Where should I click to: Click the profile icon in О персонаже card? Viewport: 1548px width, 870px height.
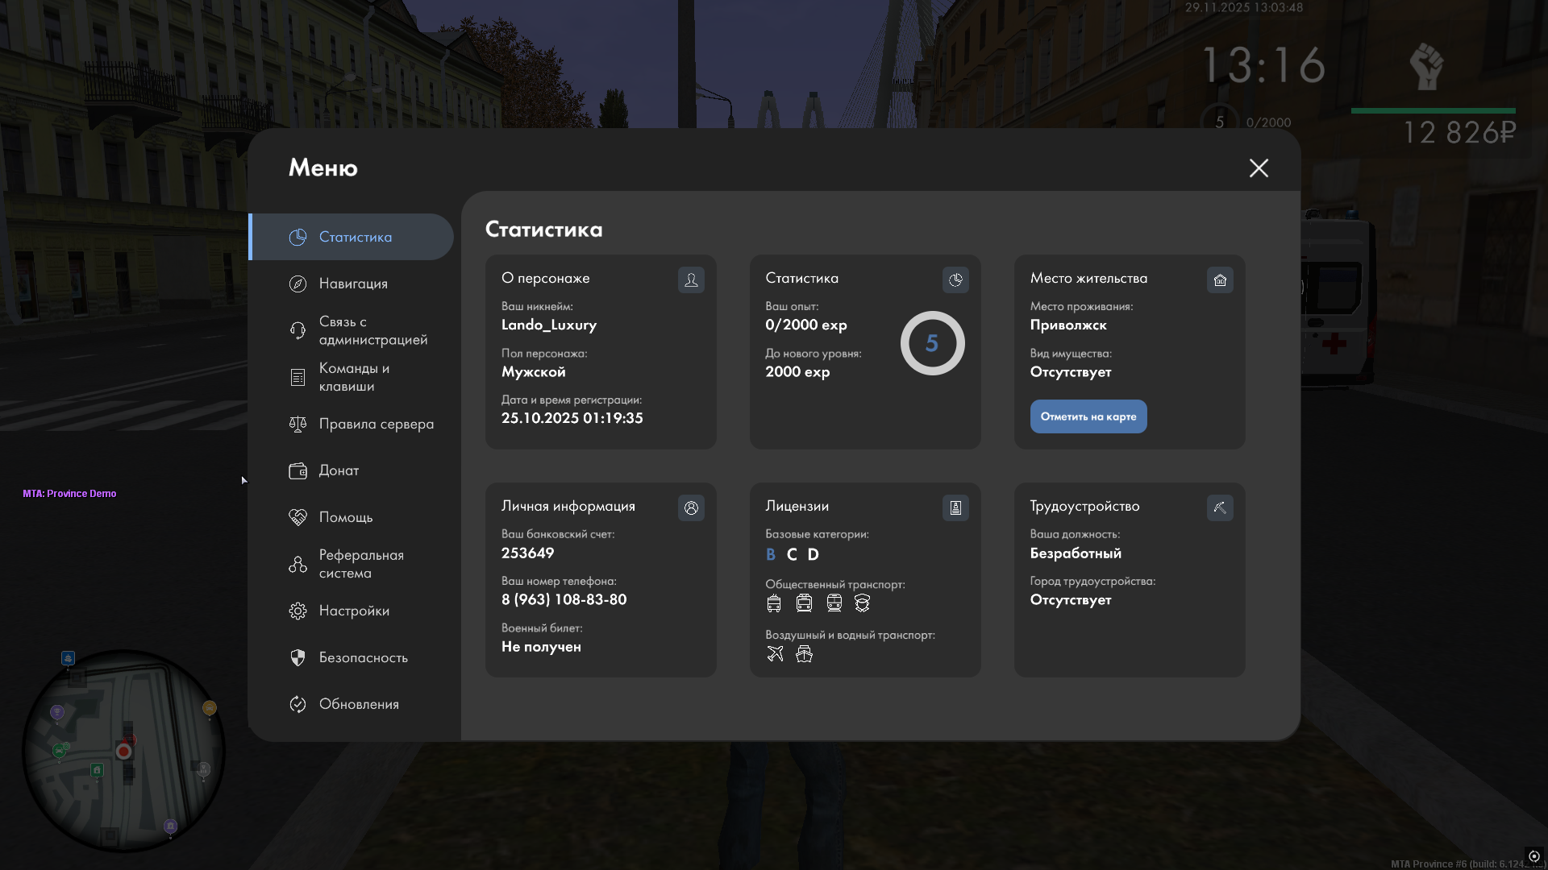click(691, 280)
